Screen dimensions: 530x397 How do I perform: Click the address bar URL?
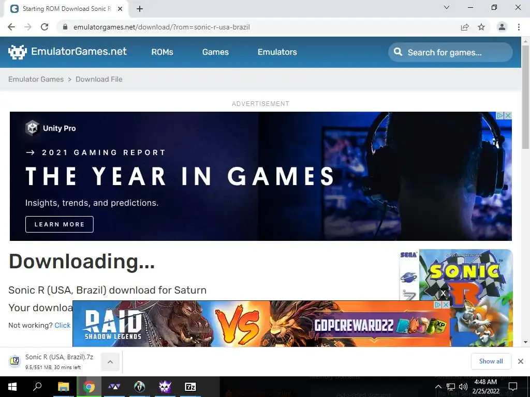tap(161, 27)
